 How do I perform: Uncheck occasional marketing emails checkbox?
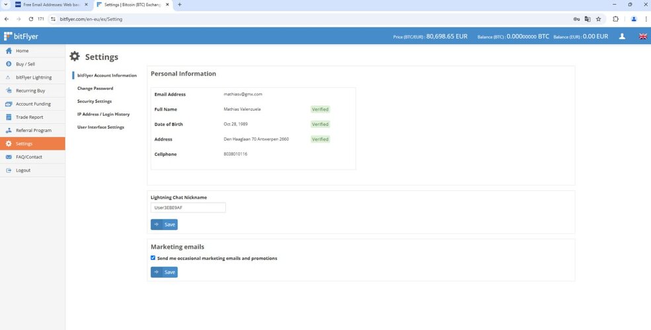[x=153, y=258]
